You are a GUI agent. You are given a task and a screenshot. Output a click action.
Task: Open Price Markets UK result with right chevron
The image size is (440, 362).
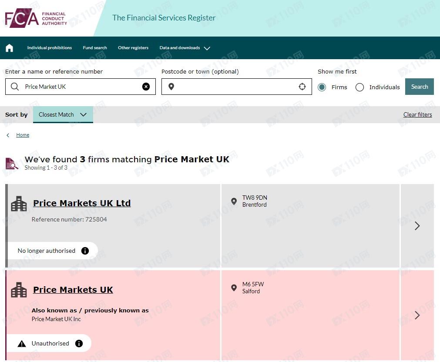click(417, 315)
